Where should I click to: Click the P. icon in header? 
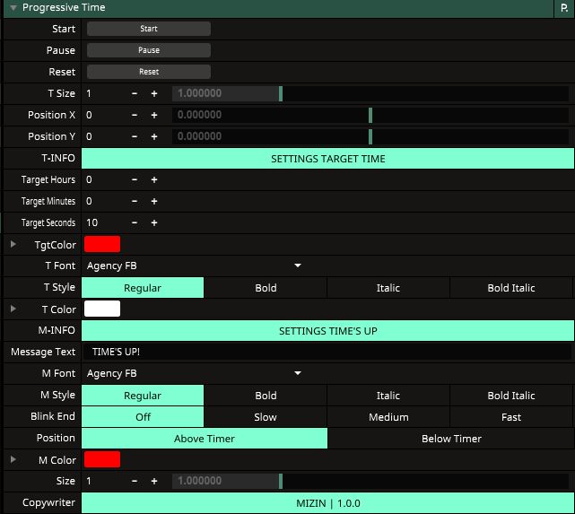coord(564,8)
